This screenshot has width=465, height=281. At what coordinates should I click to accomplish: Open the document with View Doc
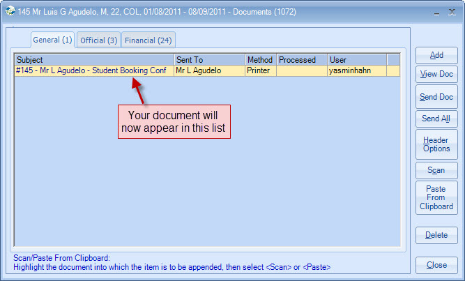(x=436, y=75)
